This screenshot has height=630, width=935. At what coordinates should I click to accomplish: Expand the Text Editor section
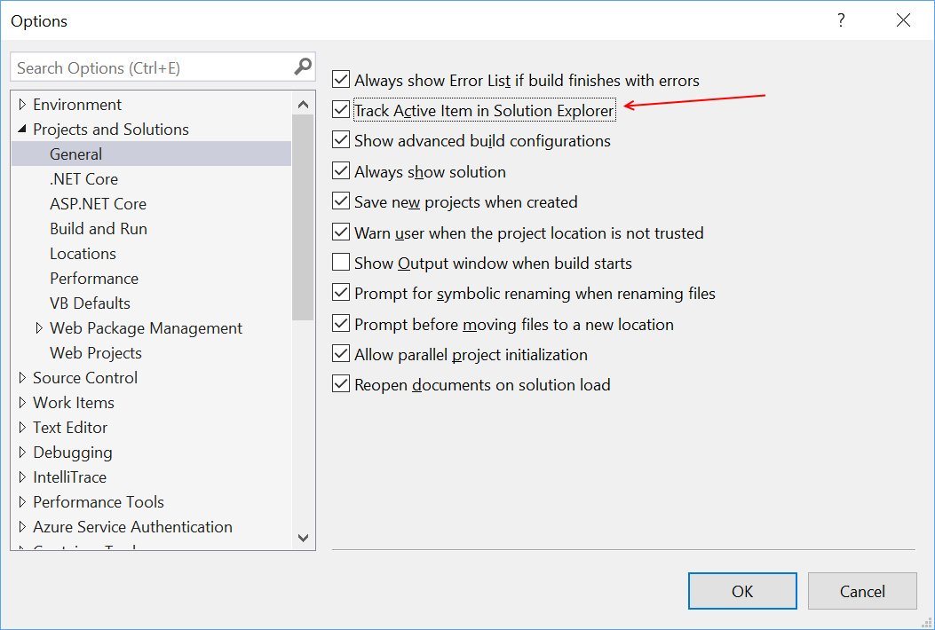pos(24,427)
